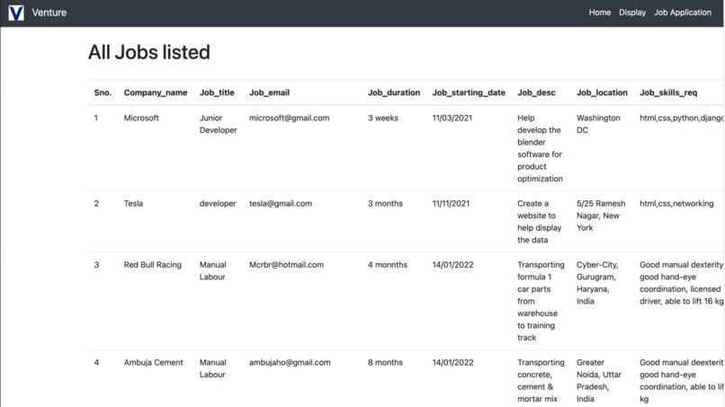Open the Display nav link
Image resolution: width=725 pixels, height=407 pixels.
coord(632,13)
